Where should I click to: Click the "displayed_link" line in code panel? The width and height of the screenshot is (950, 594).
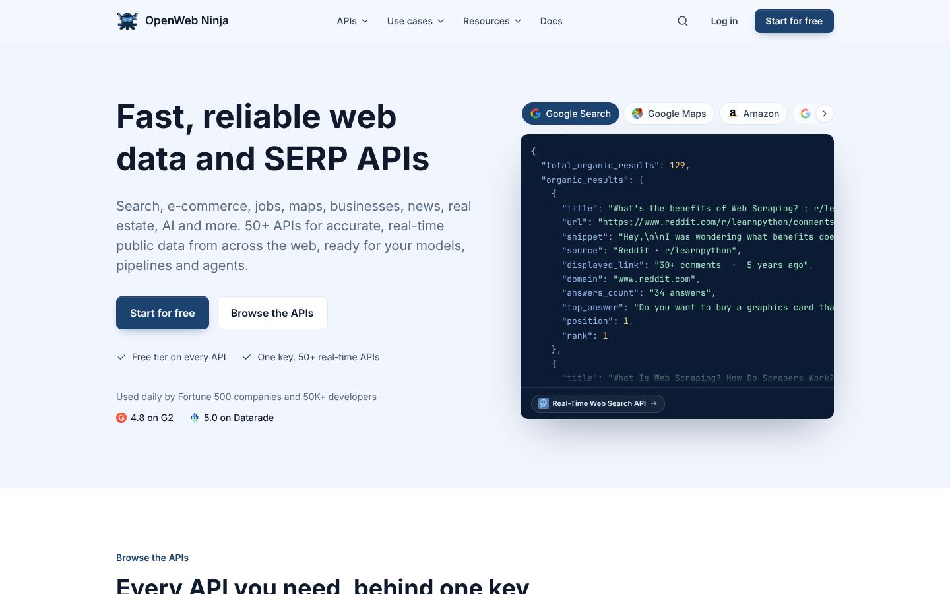(x=688, y=265)
